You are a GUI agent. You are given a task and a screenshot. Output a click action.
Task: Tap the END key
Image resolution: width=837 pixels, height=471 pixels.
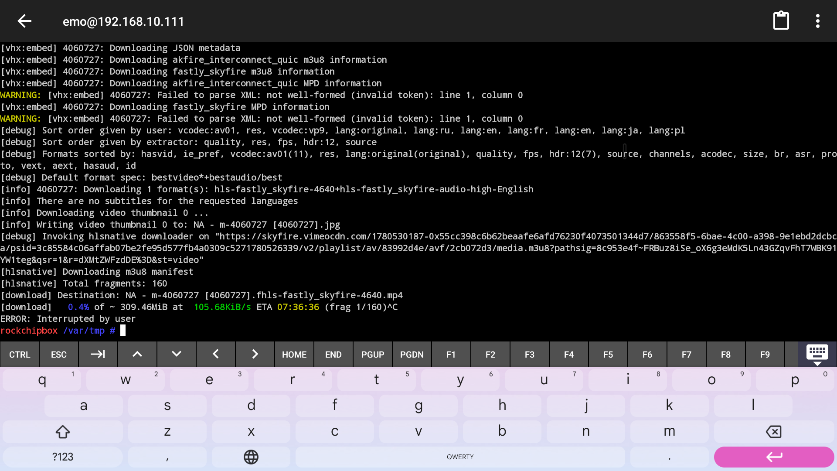click(333, 355)
